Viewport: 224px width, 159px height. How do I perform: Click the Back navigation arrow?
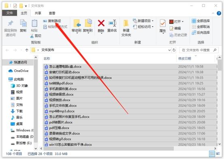[7, 50]
